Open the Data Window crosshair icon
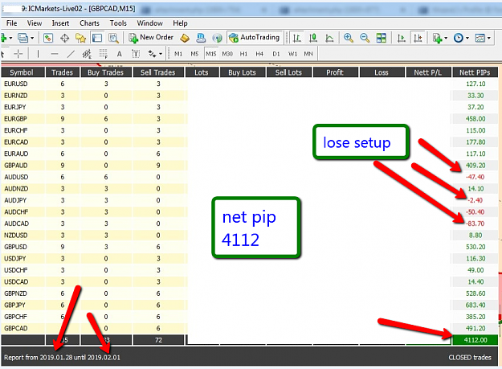This screenshot has width=502, height=369. click(x=65, y=38)
